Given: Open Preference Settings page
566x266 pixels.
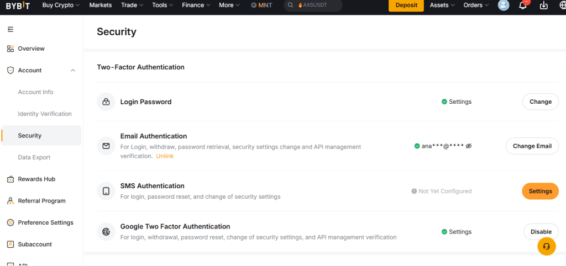Looking at the screenshot, I should 45,223.
